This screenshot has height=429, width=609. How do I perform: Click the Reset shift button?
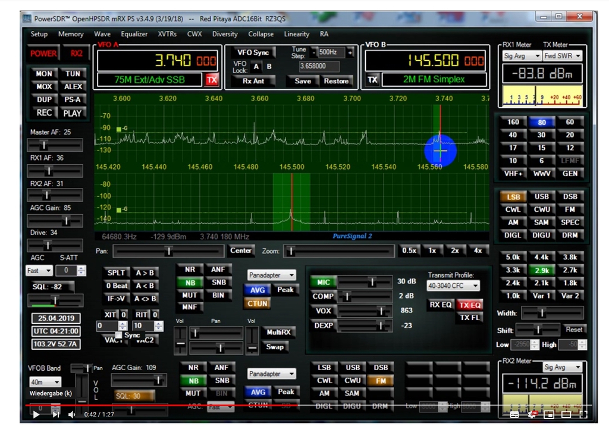[x=574, y=330]
